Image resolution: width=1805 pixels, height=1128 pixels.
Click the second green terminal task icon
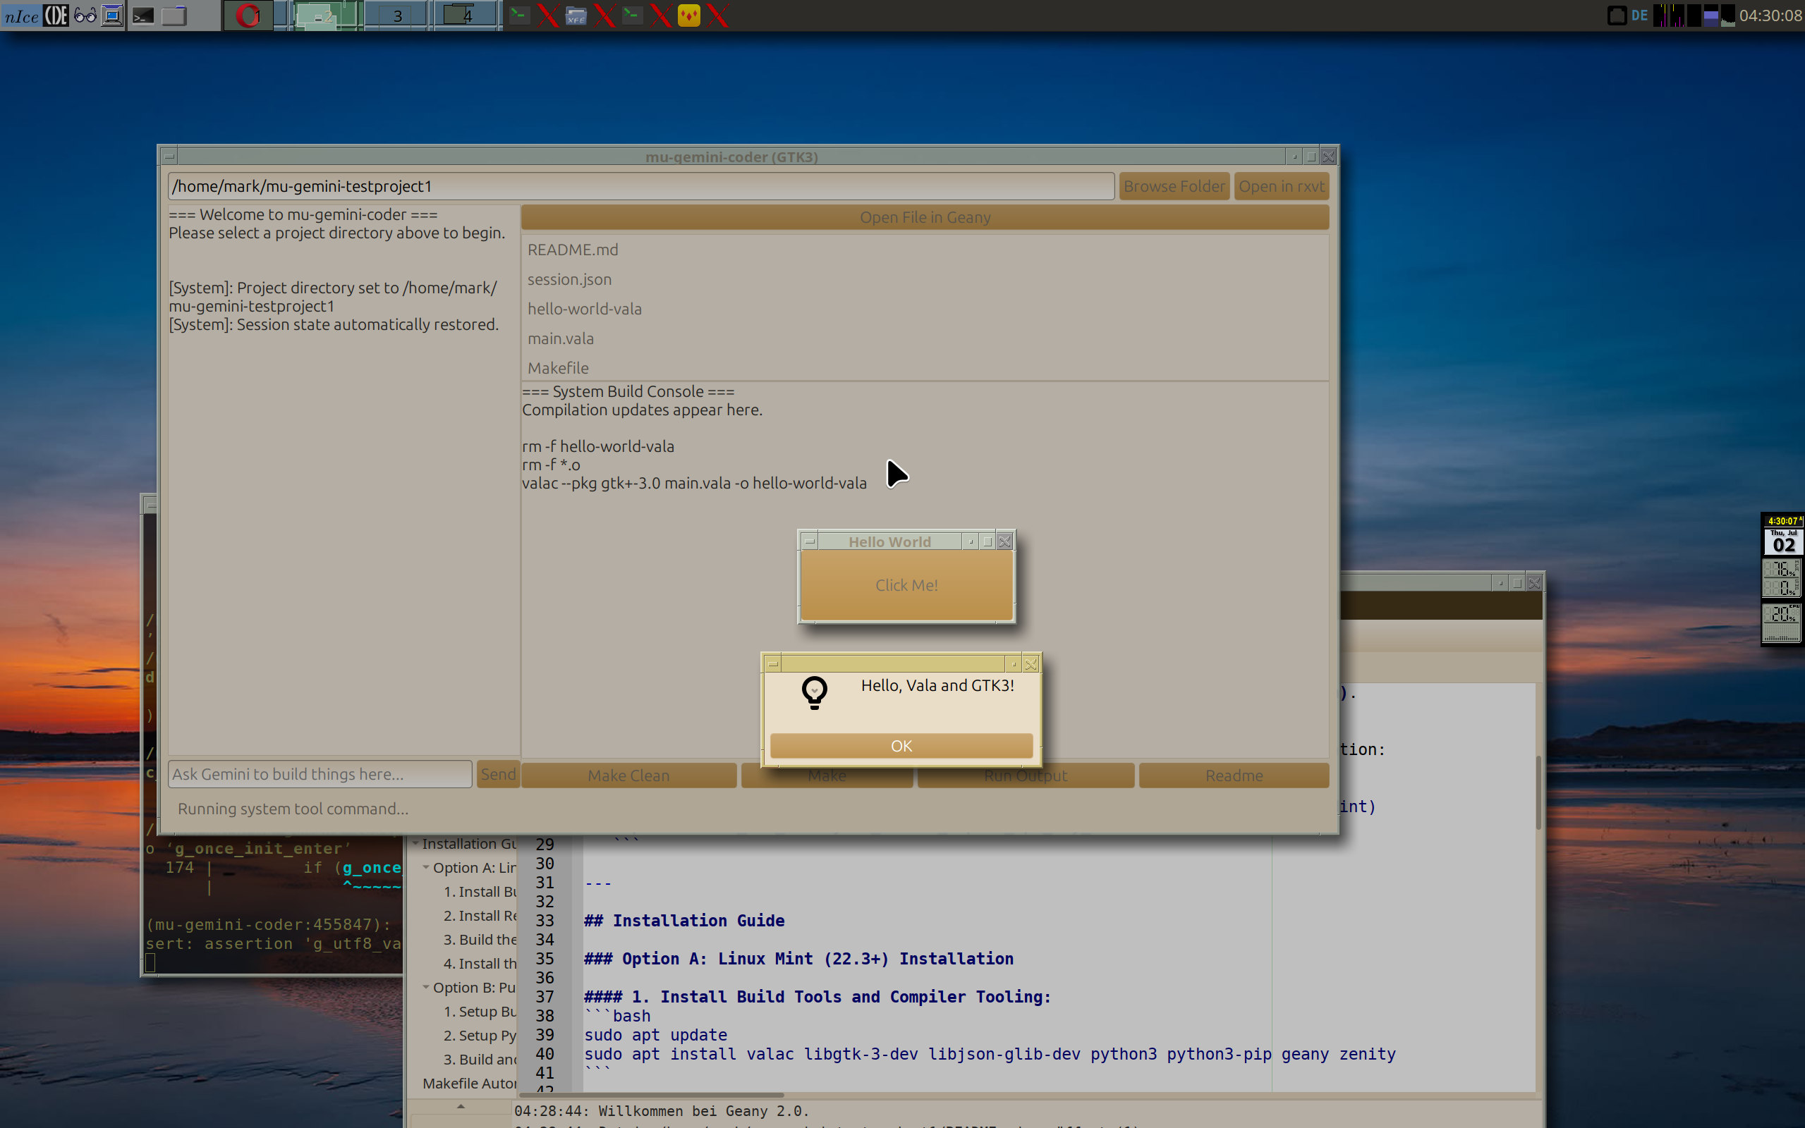click(x=632, y=15)
